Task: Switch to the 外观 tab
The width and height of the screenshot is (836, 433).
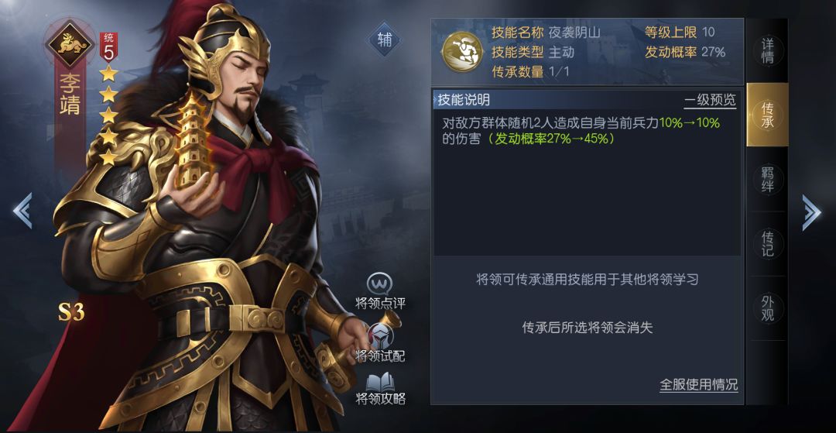Action: (x=766, y=308)
